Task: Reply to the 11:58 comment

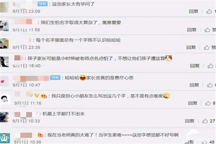Action: tap(192, 30)
